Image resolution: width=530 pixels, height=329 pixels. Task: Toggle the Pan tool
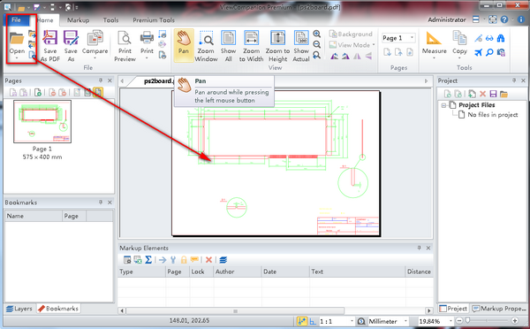(184, 45)
